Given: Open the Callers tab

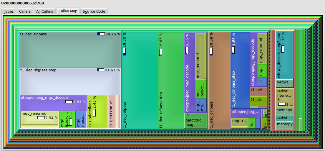Looking at the screenshot, I should click(25, 11).
